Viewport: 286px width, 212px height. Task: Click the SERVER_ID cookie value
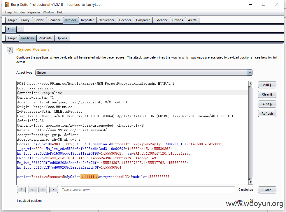pyautogui.click(x=204, y=144)
